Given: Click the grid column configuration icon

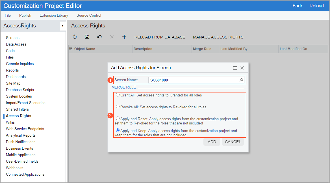Looking at the screenshot, I should (71, 49).
